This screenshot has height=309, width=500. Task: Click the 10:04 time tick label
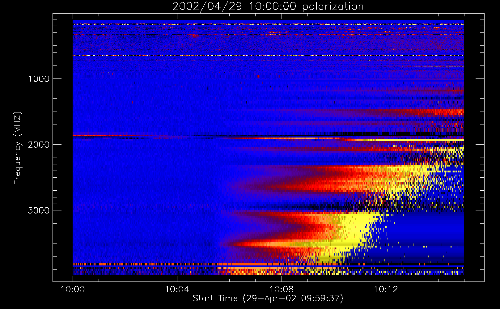177,290
